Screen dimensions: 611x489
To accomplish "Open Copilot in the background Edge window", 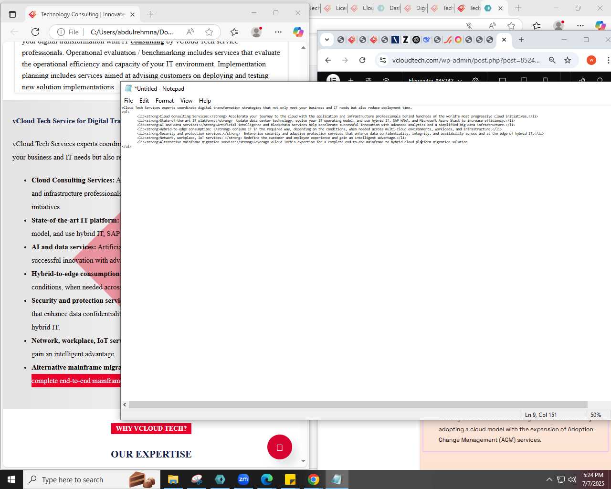I will tap(600, 26).
